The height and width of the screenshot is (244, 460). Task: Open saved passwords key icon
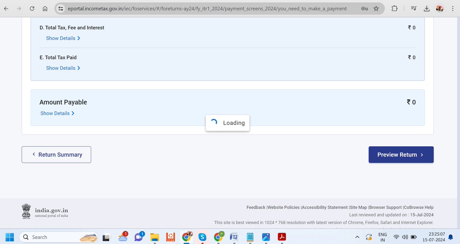tap(365, 8)
